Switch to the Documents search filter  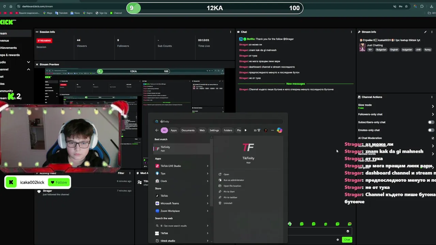click(188, 130)
